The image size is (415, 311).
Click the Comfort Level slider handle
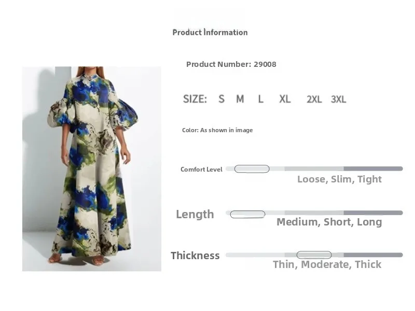coord(252,169)
